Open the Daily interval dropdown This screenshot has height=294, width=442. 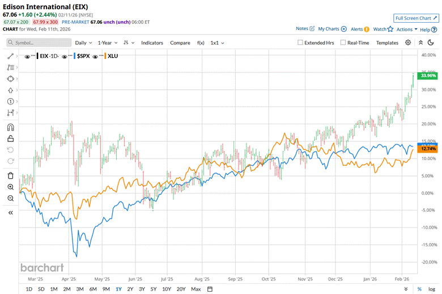pos(83,43)
